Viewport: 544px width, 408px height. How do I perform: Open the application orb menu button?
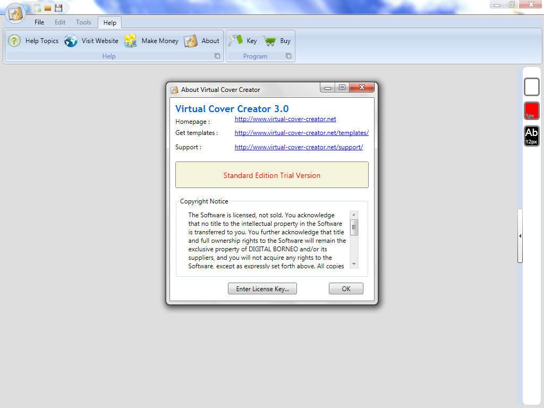[x=15, y=13]
